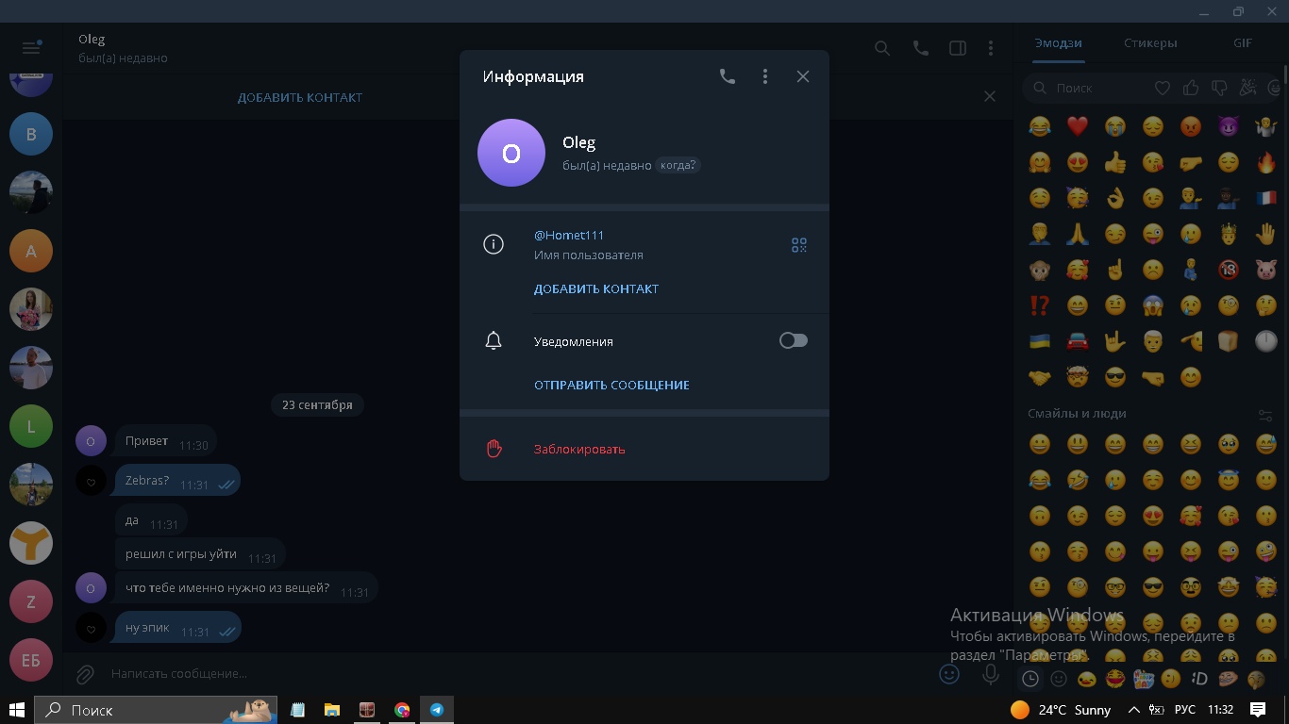Image resolution: width=1289 pixels, height=724 pixels.
Task: Toggle the Уведомления notifications switch
Action: click(x=793, y=340)
